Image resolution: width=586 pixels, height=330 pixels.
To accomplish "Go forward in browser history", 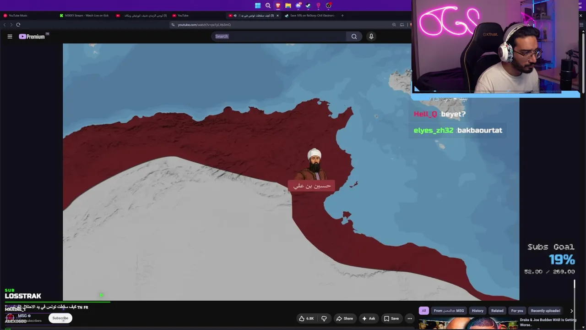I will pos(11,25).
